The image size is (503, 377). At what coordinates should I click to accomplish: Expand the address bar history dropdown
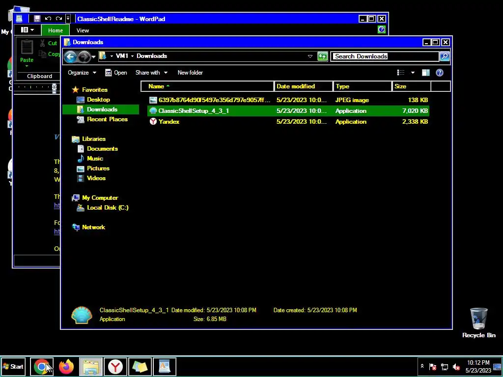[310, 56]
